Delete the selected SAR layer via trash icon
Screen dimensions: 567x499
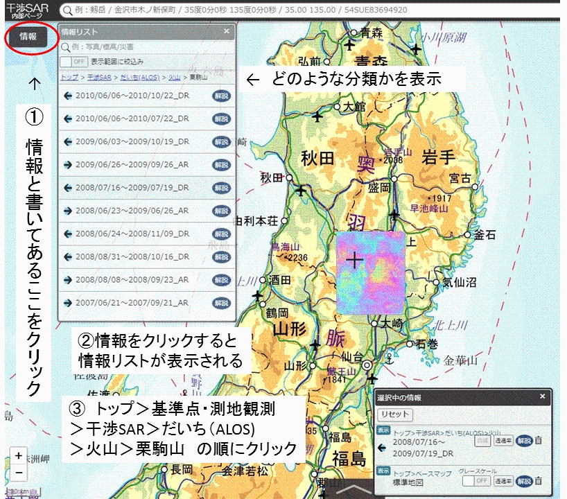[x=539, y=441]
